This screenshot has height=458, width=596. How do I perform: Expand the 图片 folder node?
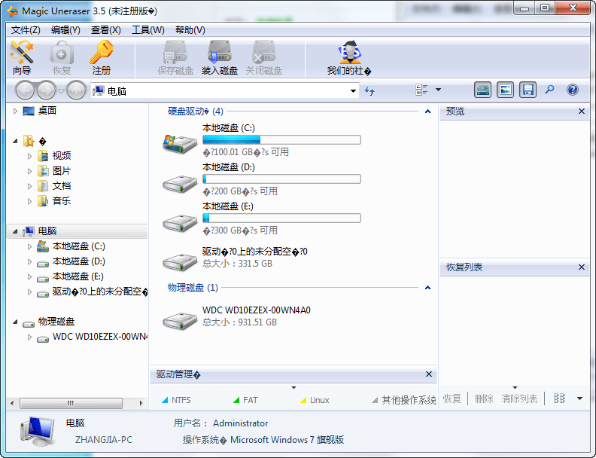[29, 171]
